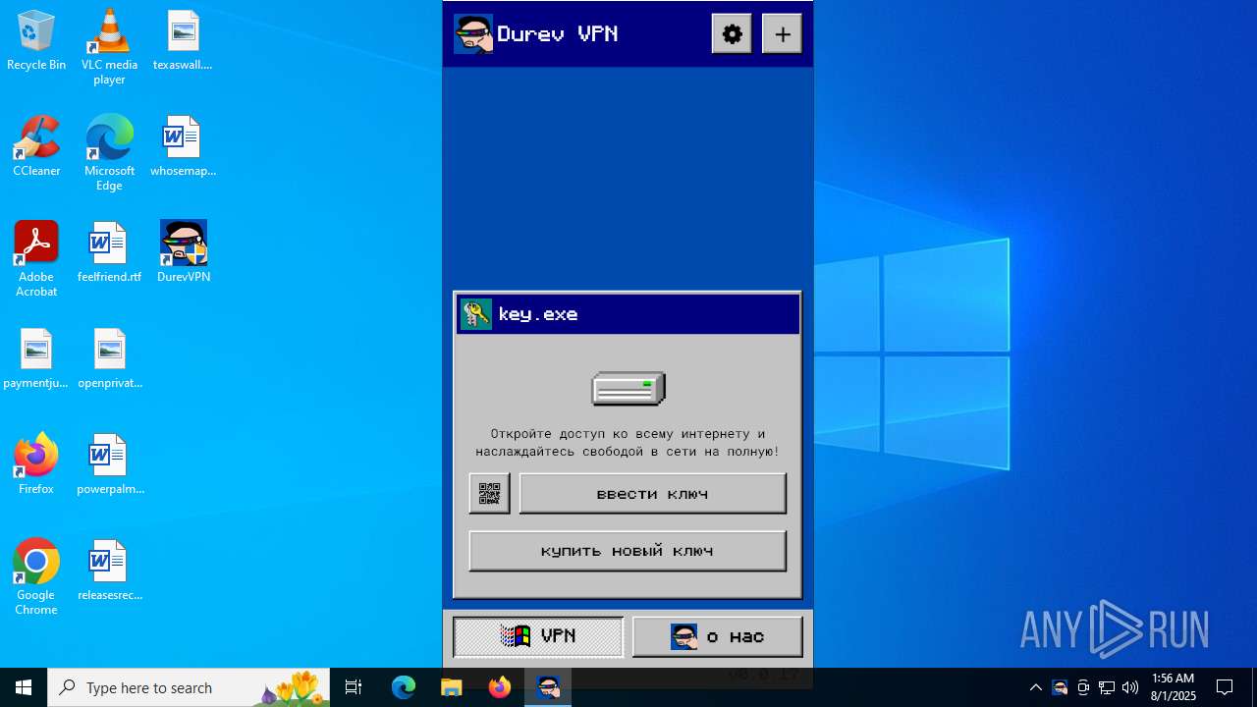Click the Durev VPN tray icon
Viewport: 1257px width, 707px height.
click(1060, 687)
